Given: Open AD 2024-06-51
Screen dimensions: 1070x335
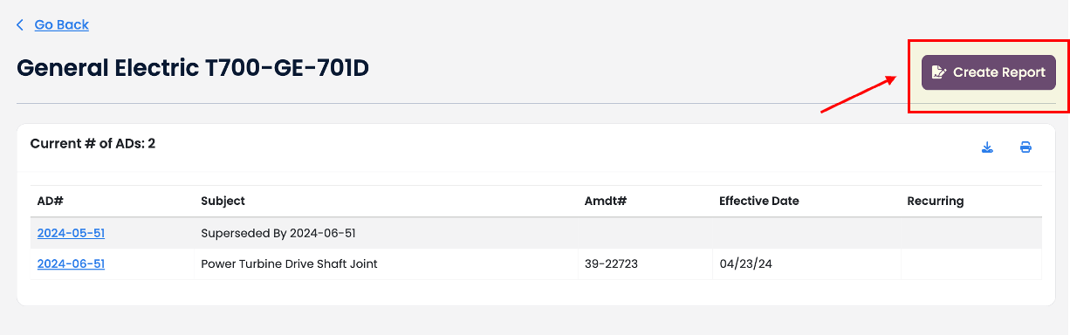Looking at the screenshot, I should (71, 263).
